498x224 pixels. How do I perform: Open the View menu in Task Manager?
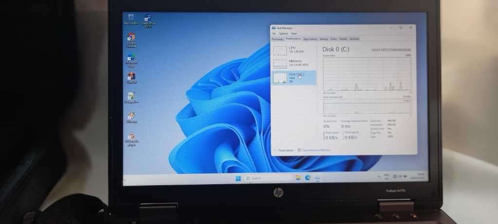[294, 34]
